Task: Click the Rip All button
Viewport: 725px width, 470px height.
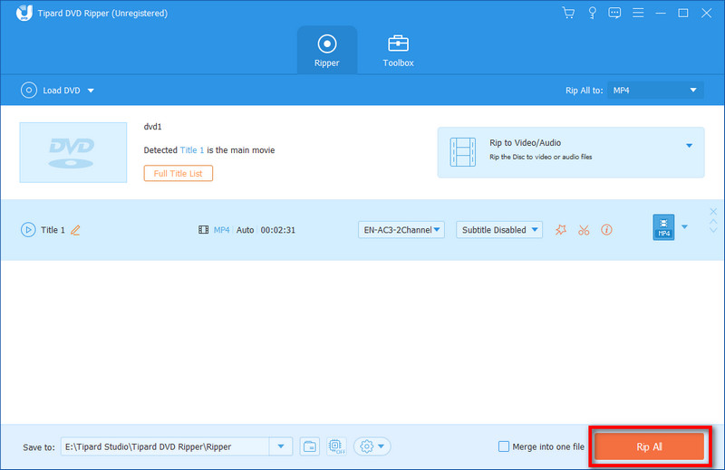Action: tap(649, 446)
